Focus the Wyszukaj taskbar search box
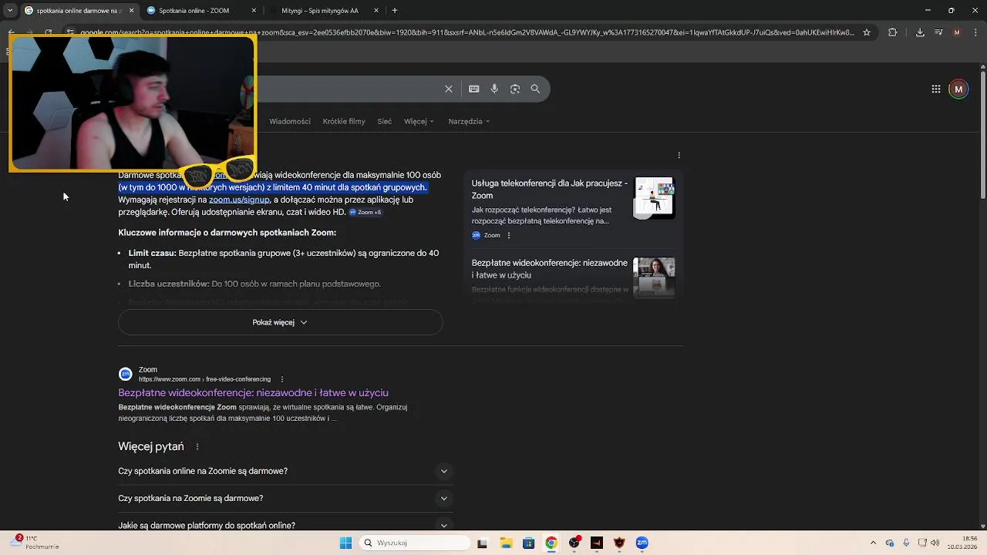987x555 pixels. coord(414,543)
